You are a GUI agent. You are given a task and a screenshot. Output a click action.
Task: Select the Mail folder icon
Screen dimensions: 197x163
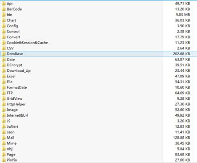pos(4,138)
